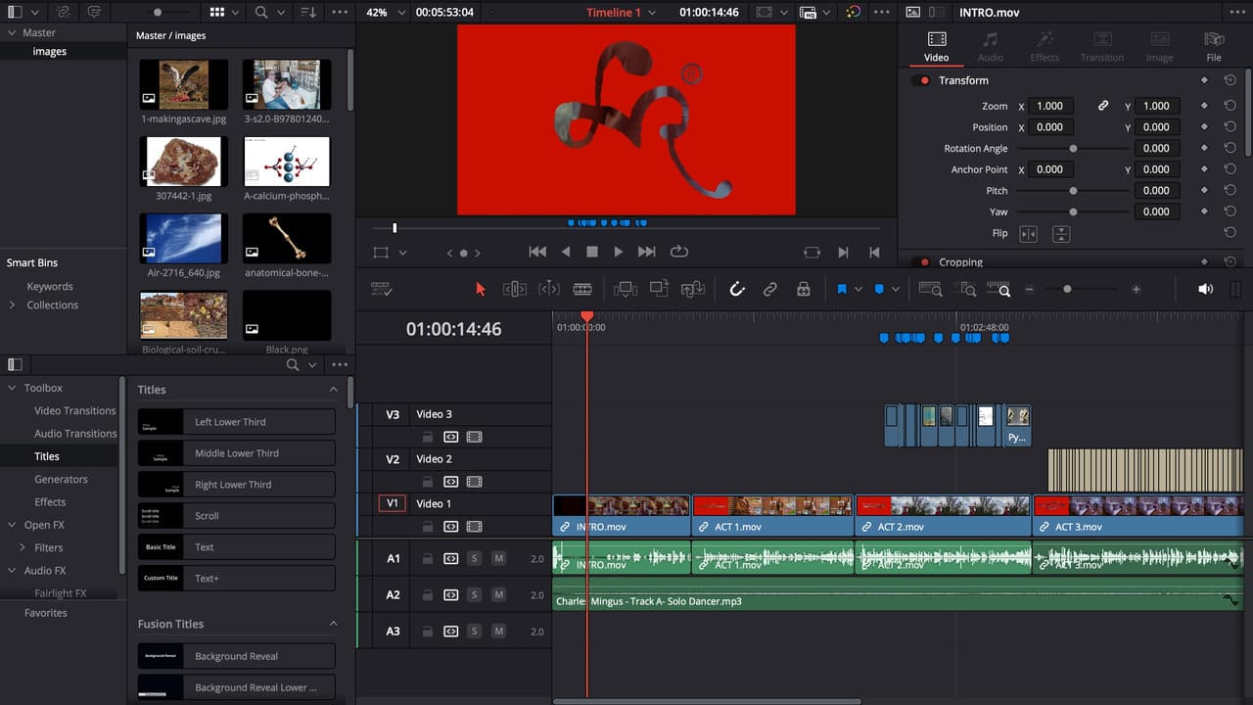Select the Blade edit mode tool

click(582, 289)
